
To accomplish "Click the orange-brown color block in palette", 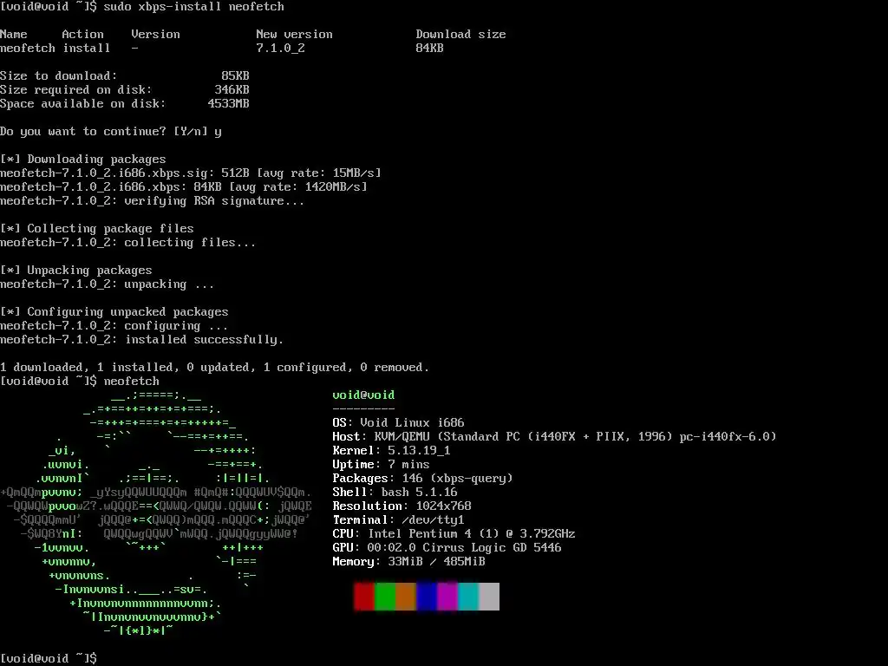I will 406,597.
